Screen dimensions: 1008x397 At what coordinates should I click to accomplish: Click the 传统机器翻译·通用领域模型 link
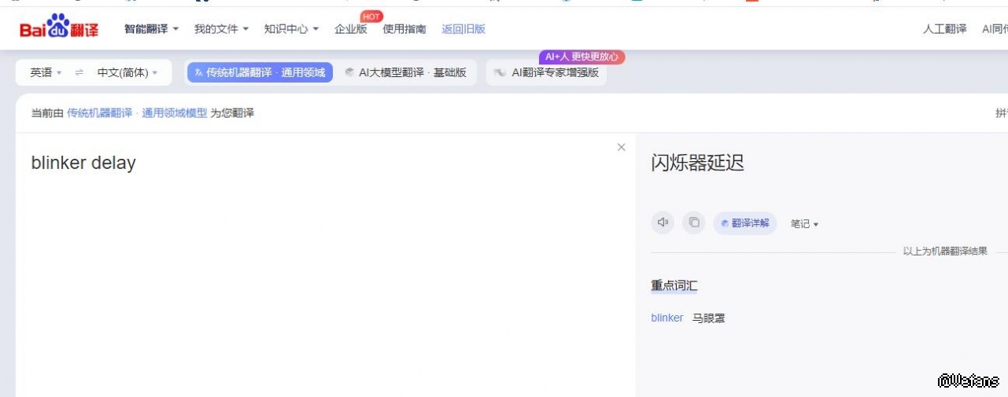pyautogui.click(x=137, y=113)
